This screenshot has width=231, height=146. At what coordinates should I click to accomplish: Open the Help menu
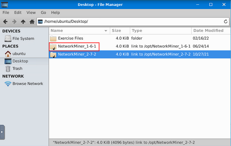[x=55, y=13]
